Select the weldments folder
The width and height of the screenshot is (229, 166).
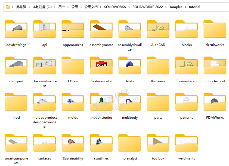(x=186, y=143)
